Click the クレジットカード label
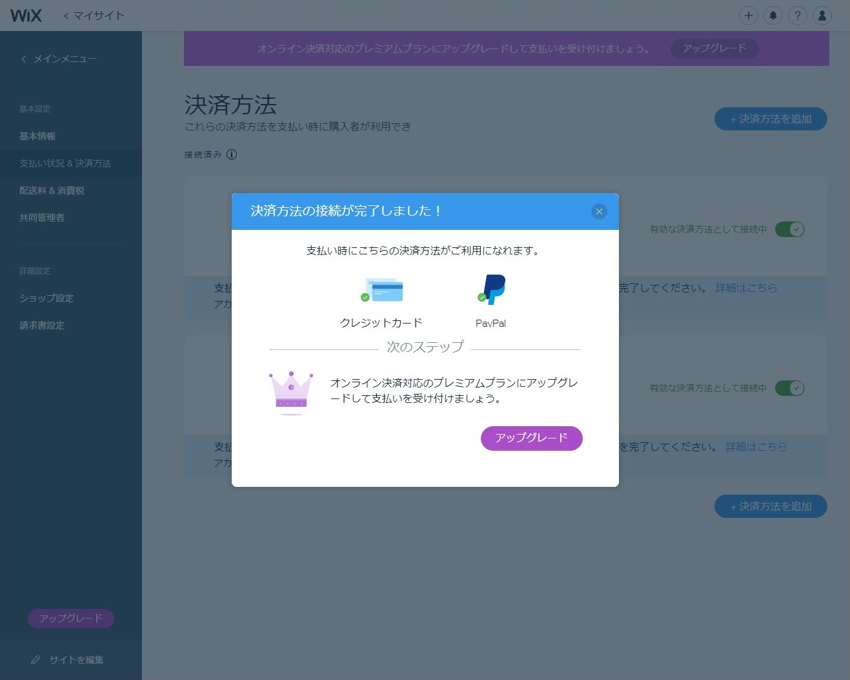The width and height of the screenshot is (850, 680). coord(381,323)
